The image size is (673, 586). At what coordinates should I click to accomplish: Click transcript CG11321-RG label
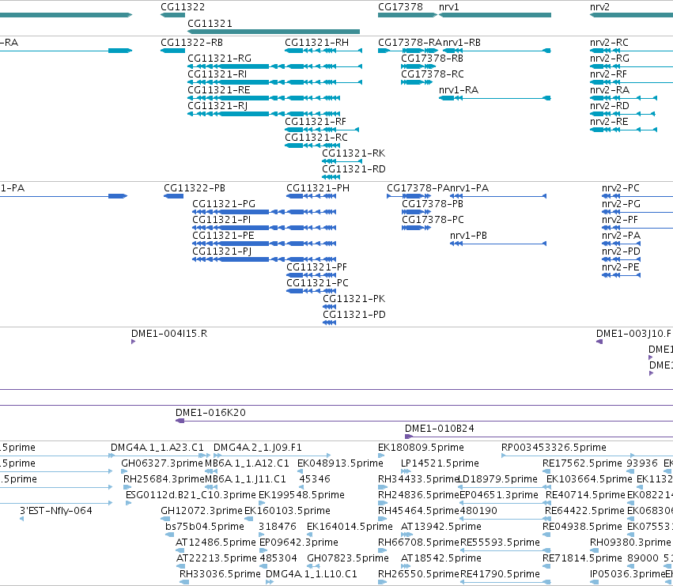tap(219, 58)
